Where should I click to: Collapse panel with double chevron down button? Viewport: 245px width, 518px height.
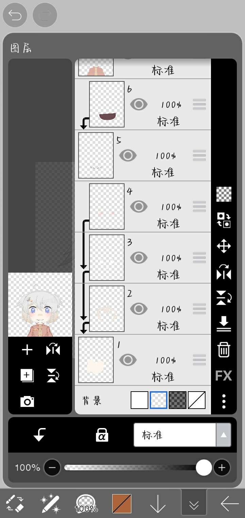[194, 502]
